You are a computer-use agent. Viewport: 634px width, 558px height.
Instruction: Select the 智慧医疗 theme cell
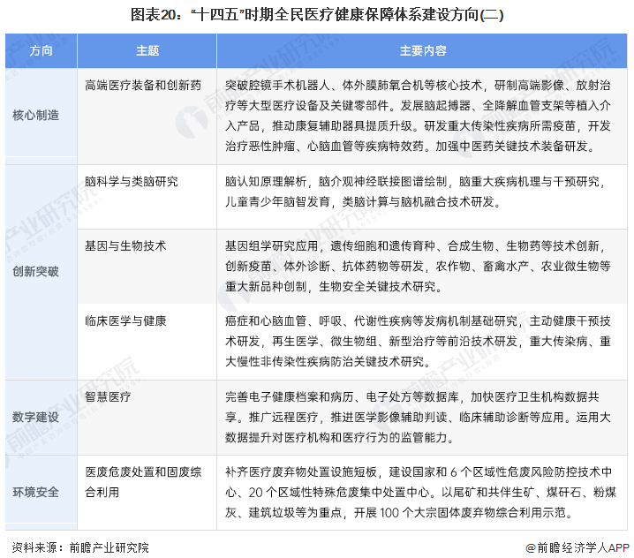point(147,418)
